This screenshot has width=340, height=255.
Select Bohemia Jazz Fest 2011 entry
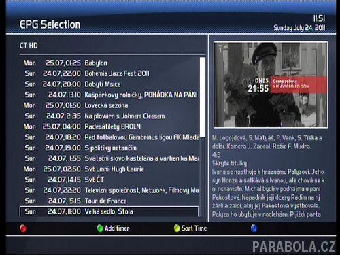[x=109, y=73]
